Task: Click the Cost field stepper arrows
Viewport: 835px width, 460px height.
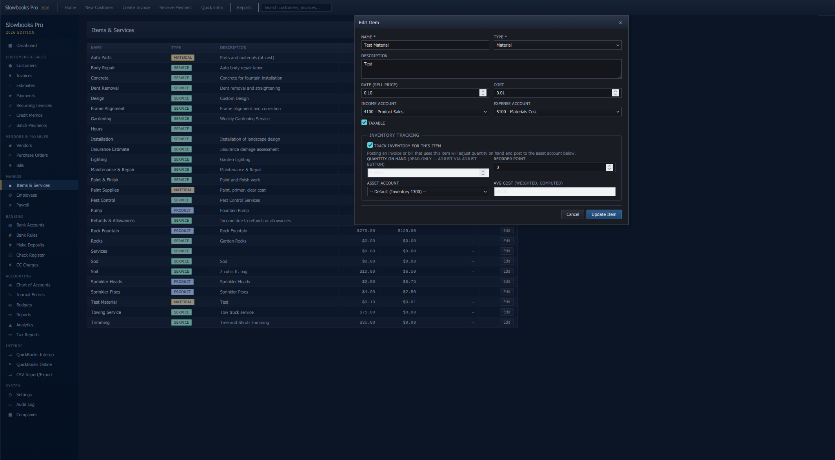Action: coord(615,93)
